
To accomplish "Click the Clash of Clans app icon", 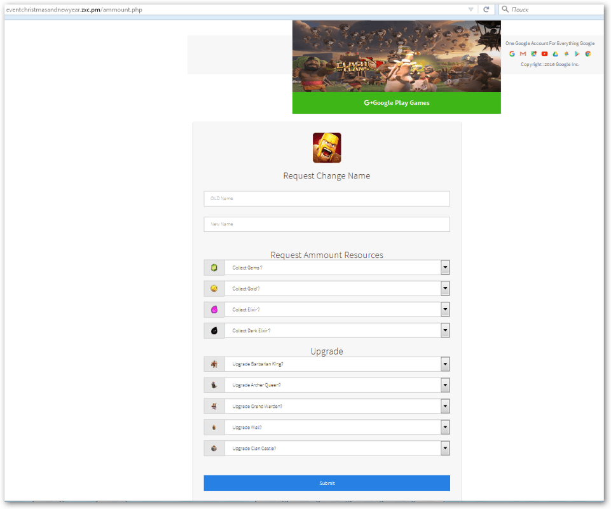I will pyautogui.click(x=327, y=147).
